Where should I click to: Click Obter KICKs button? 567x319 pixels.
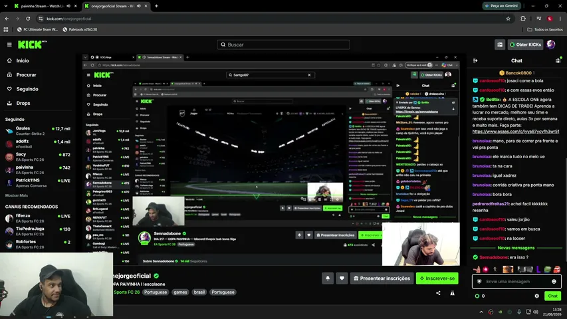525,45
